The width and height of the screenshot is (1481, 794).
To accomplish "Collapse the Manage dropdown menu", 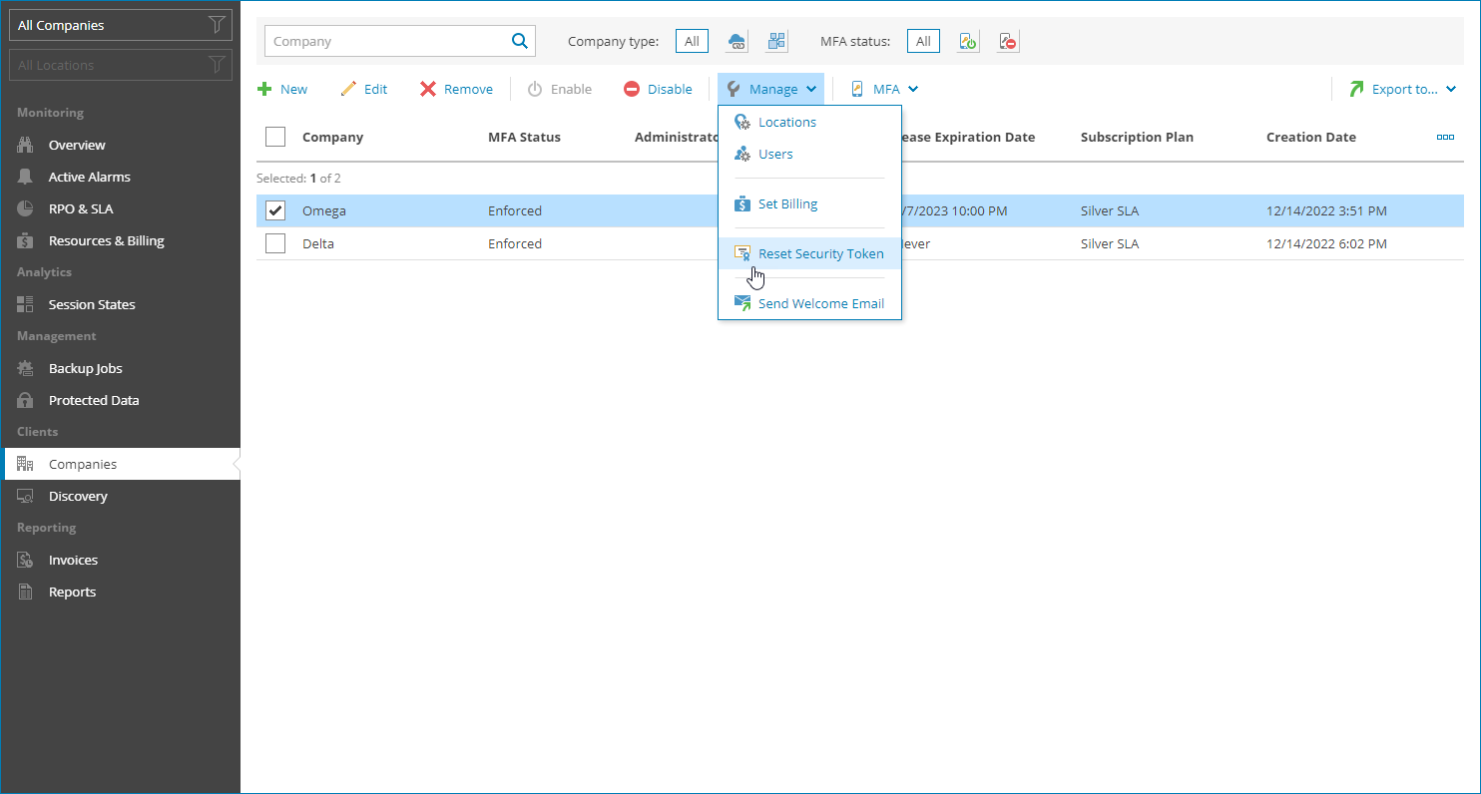I will (x=771, y=89).
